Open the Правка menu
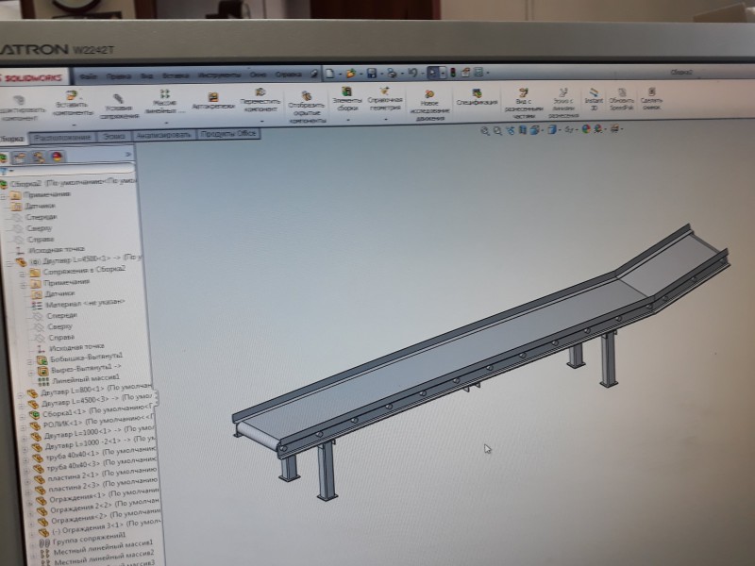 pyautogui.click(x=119, y=76)
